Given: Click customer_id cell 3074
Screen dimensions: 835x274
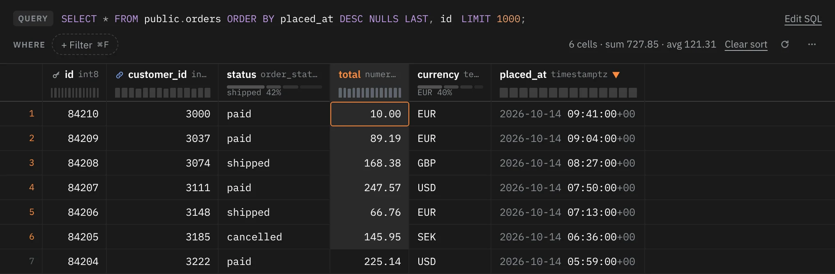Looking at the screenshot, I should click(x=162, y=163).
